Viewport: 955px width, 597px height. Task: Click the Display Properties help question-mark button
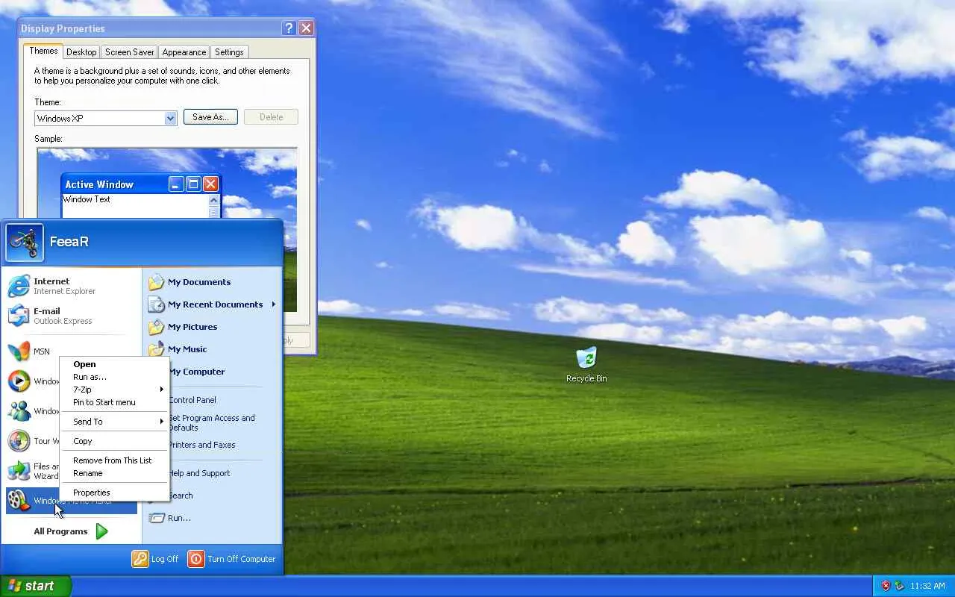pos(289,28)
